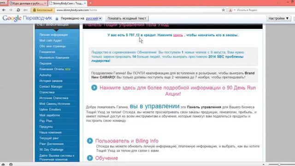
Task: Open Upline Enrollers sidebar item
Action: 50,110
